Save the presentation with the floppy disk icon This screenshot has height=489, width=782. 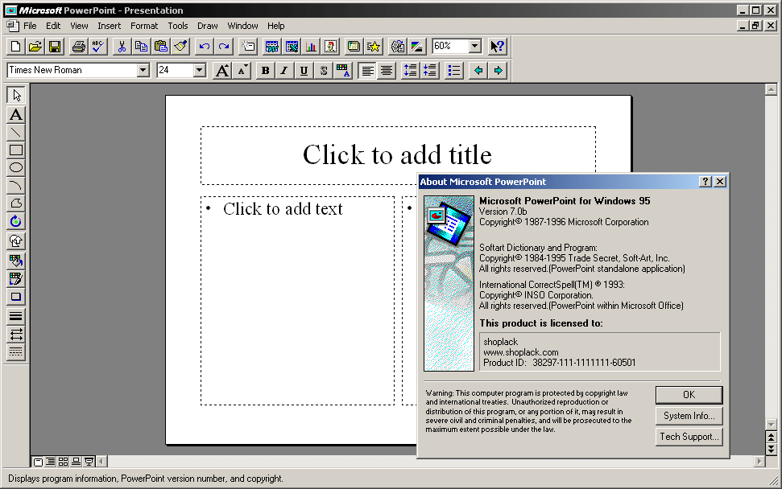pyautogui.click(x=54, y=47)
